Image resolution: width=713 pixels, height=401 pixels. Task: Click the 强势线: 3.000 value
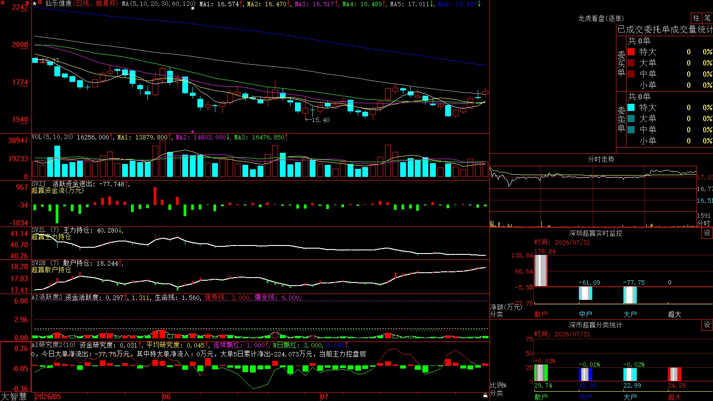[x=228, y=298]
